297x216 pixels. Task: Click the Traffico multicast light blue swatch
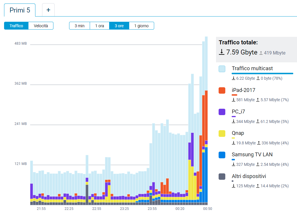coord(222,69)
